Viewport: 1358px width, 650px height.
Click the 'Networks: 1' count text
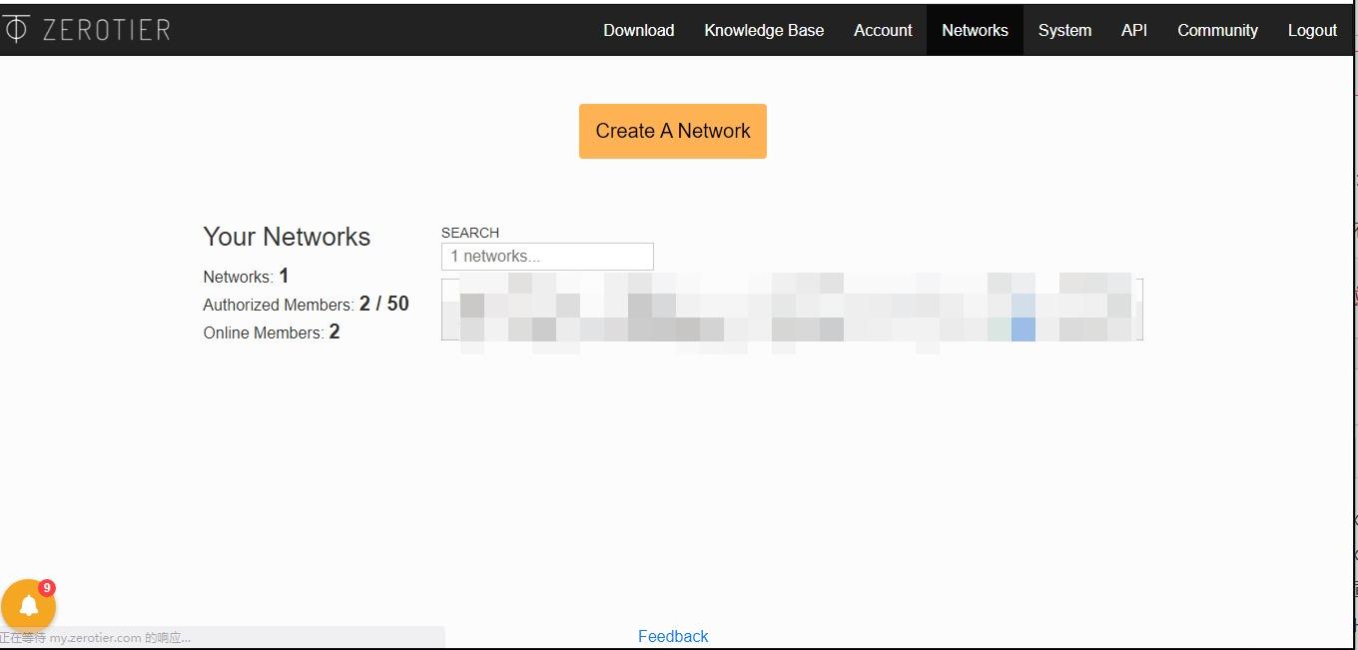point(246,277)
